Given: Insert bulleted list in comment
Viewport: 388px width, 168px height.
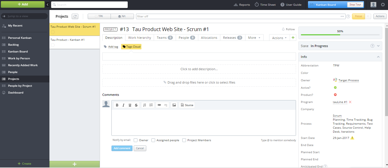Looking at the screenshot, I should 151,105.
